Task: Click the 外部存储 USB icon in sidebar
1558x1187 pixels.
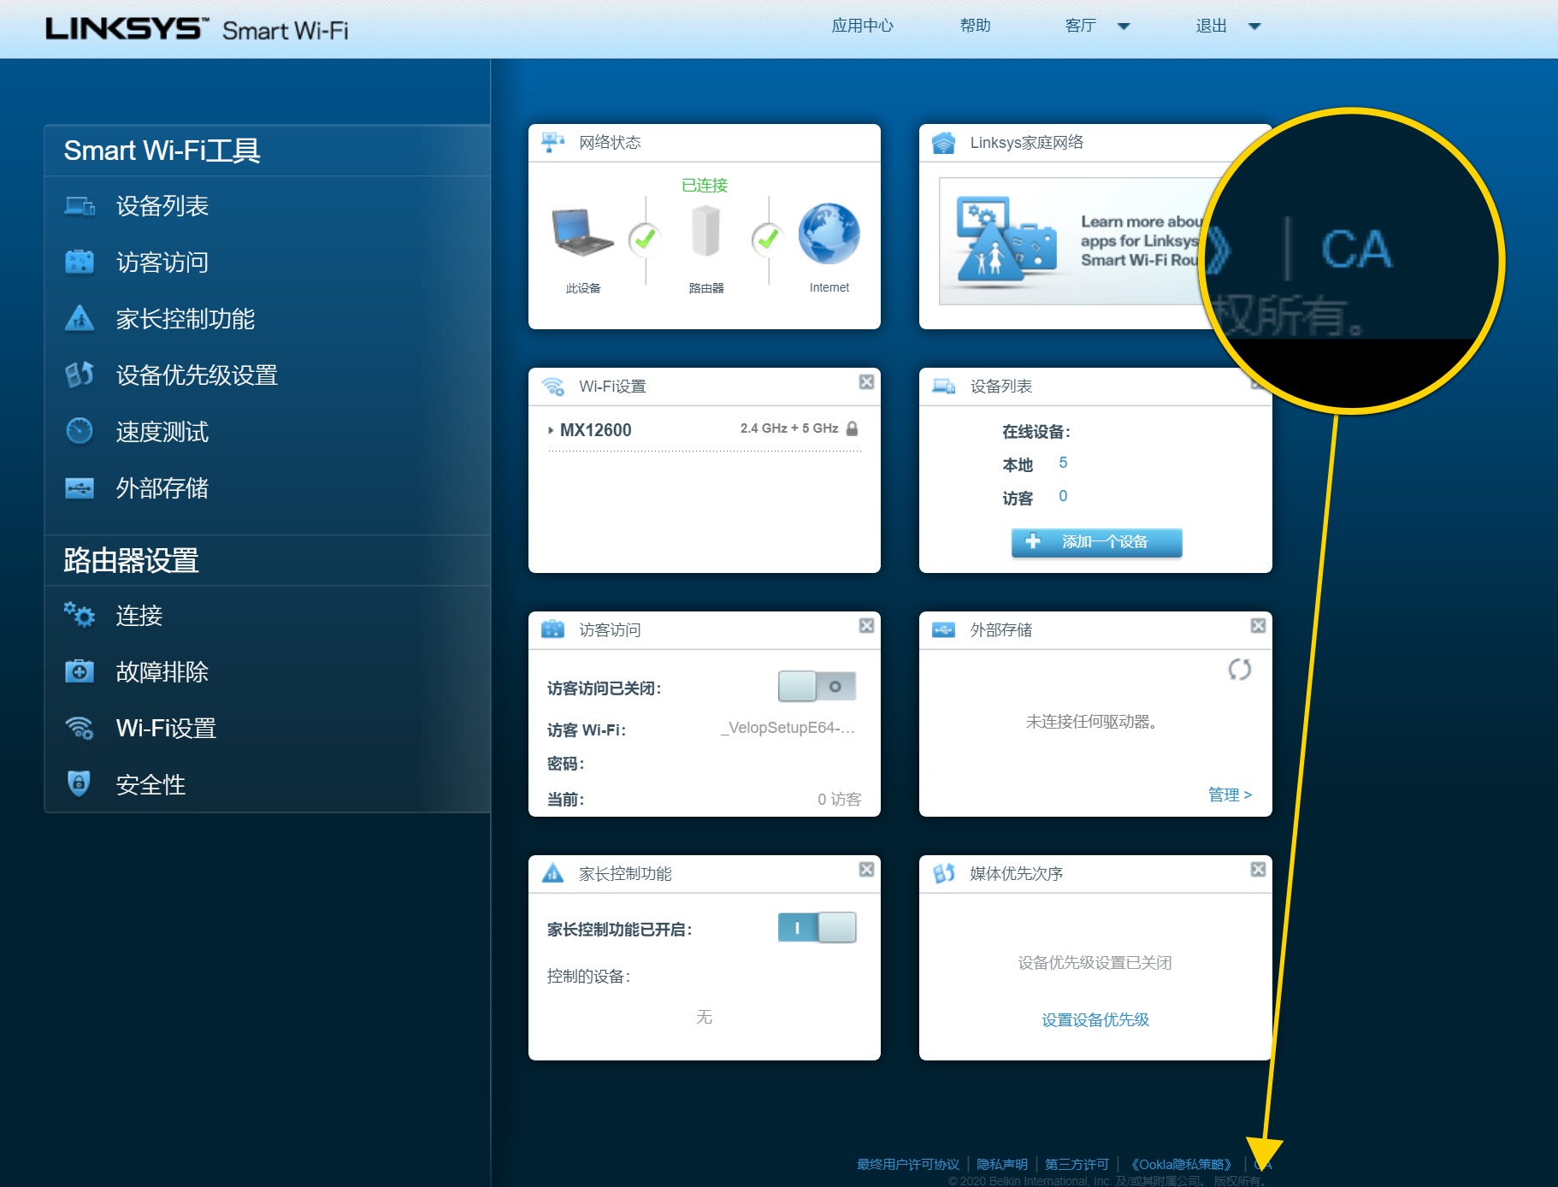Action: [80, 488]
